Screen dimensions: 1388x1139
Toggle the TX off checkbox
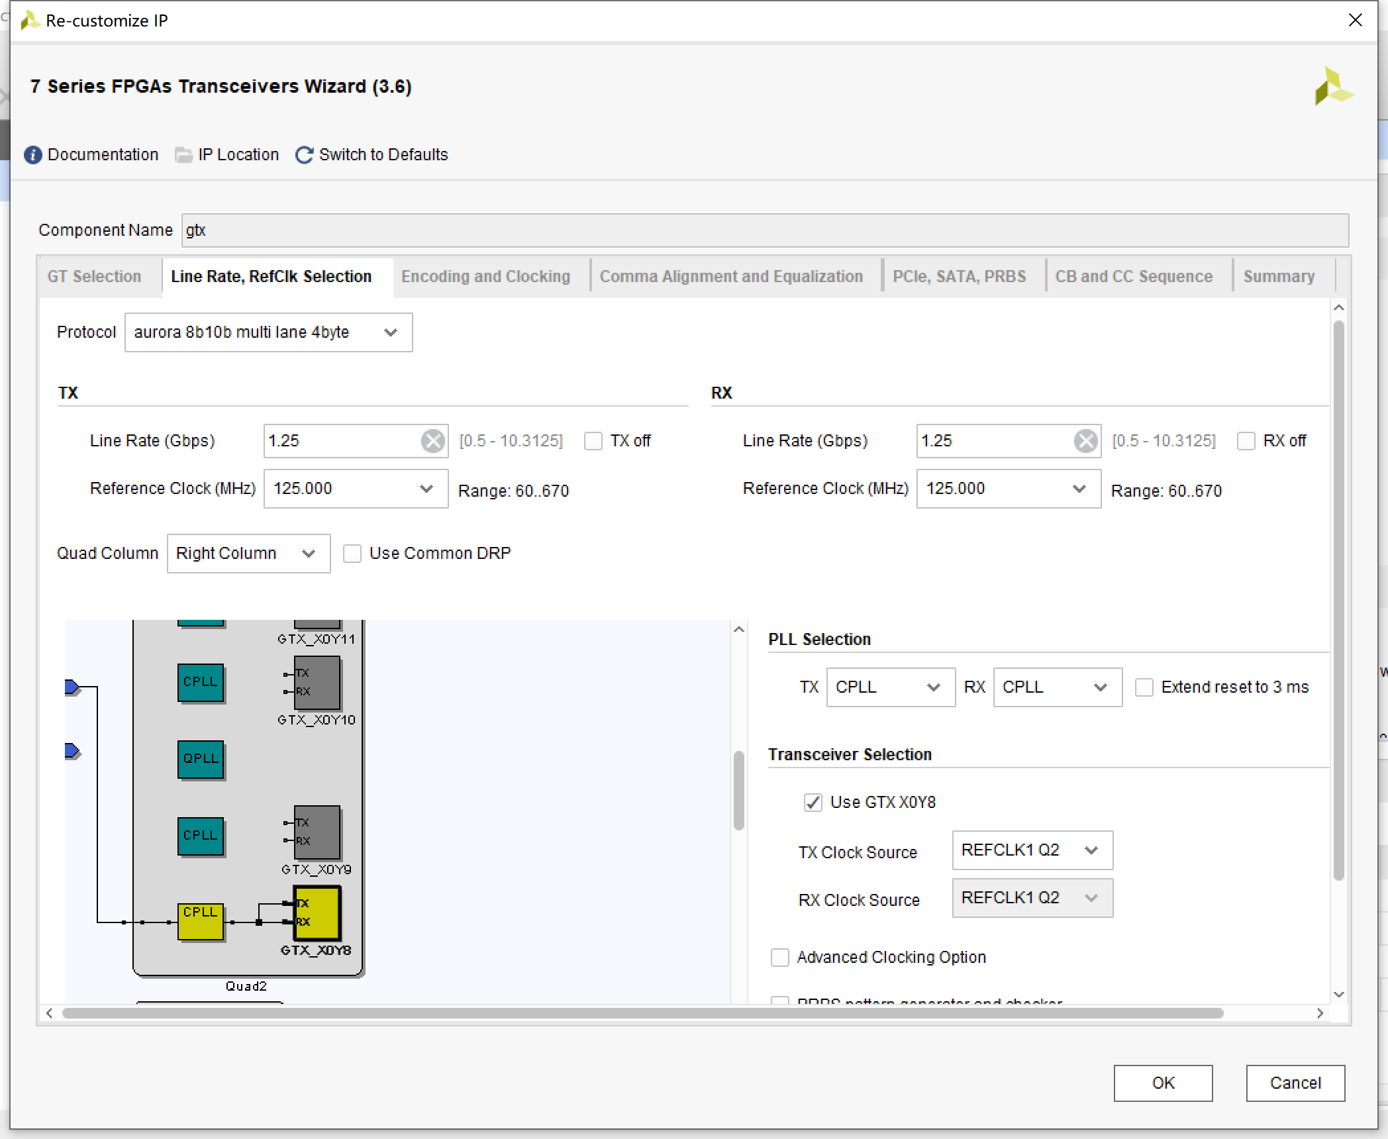[593, 442]
